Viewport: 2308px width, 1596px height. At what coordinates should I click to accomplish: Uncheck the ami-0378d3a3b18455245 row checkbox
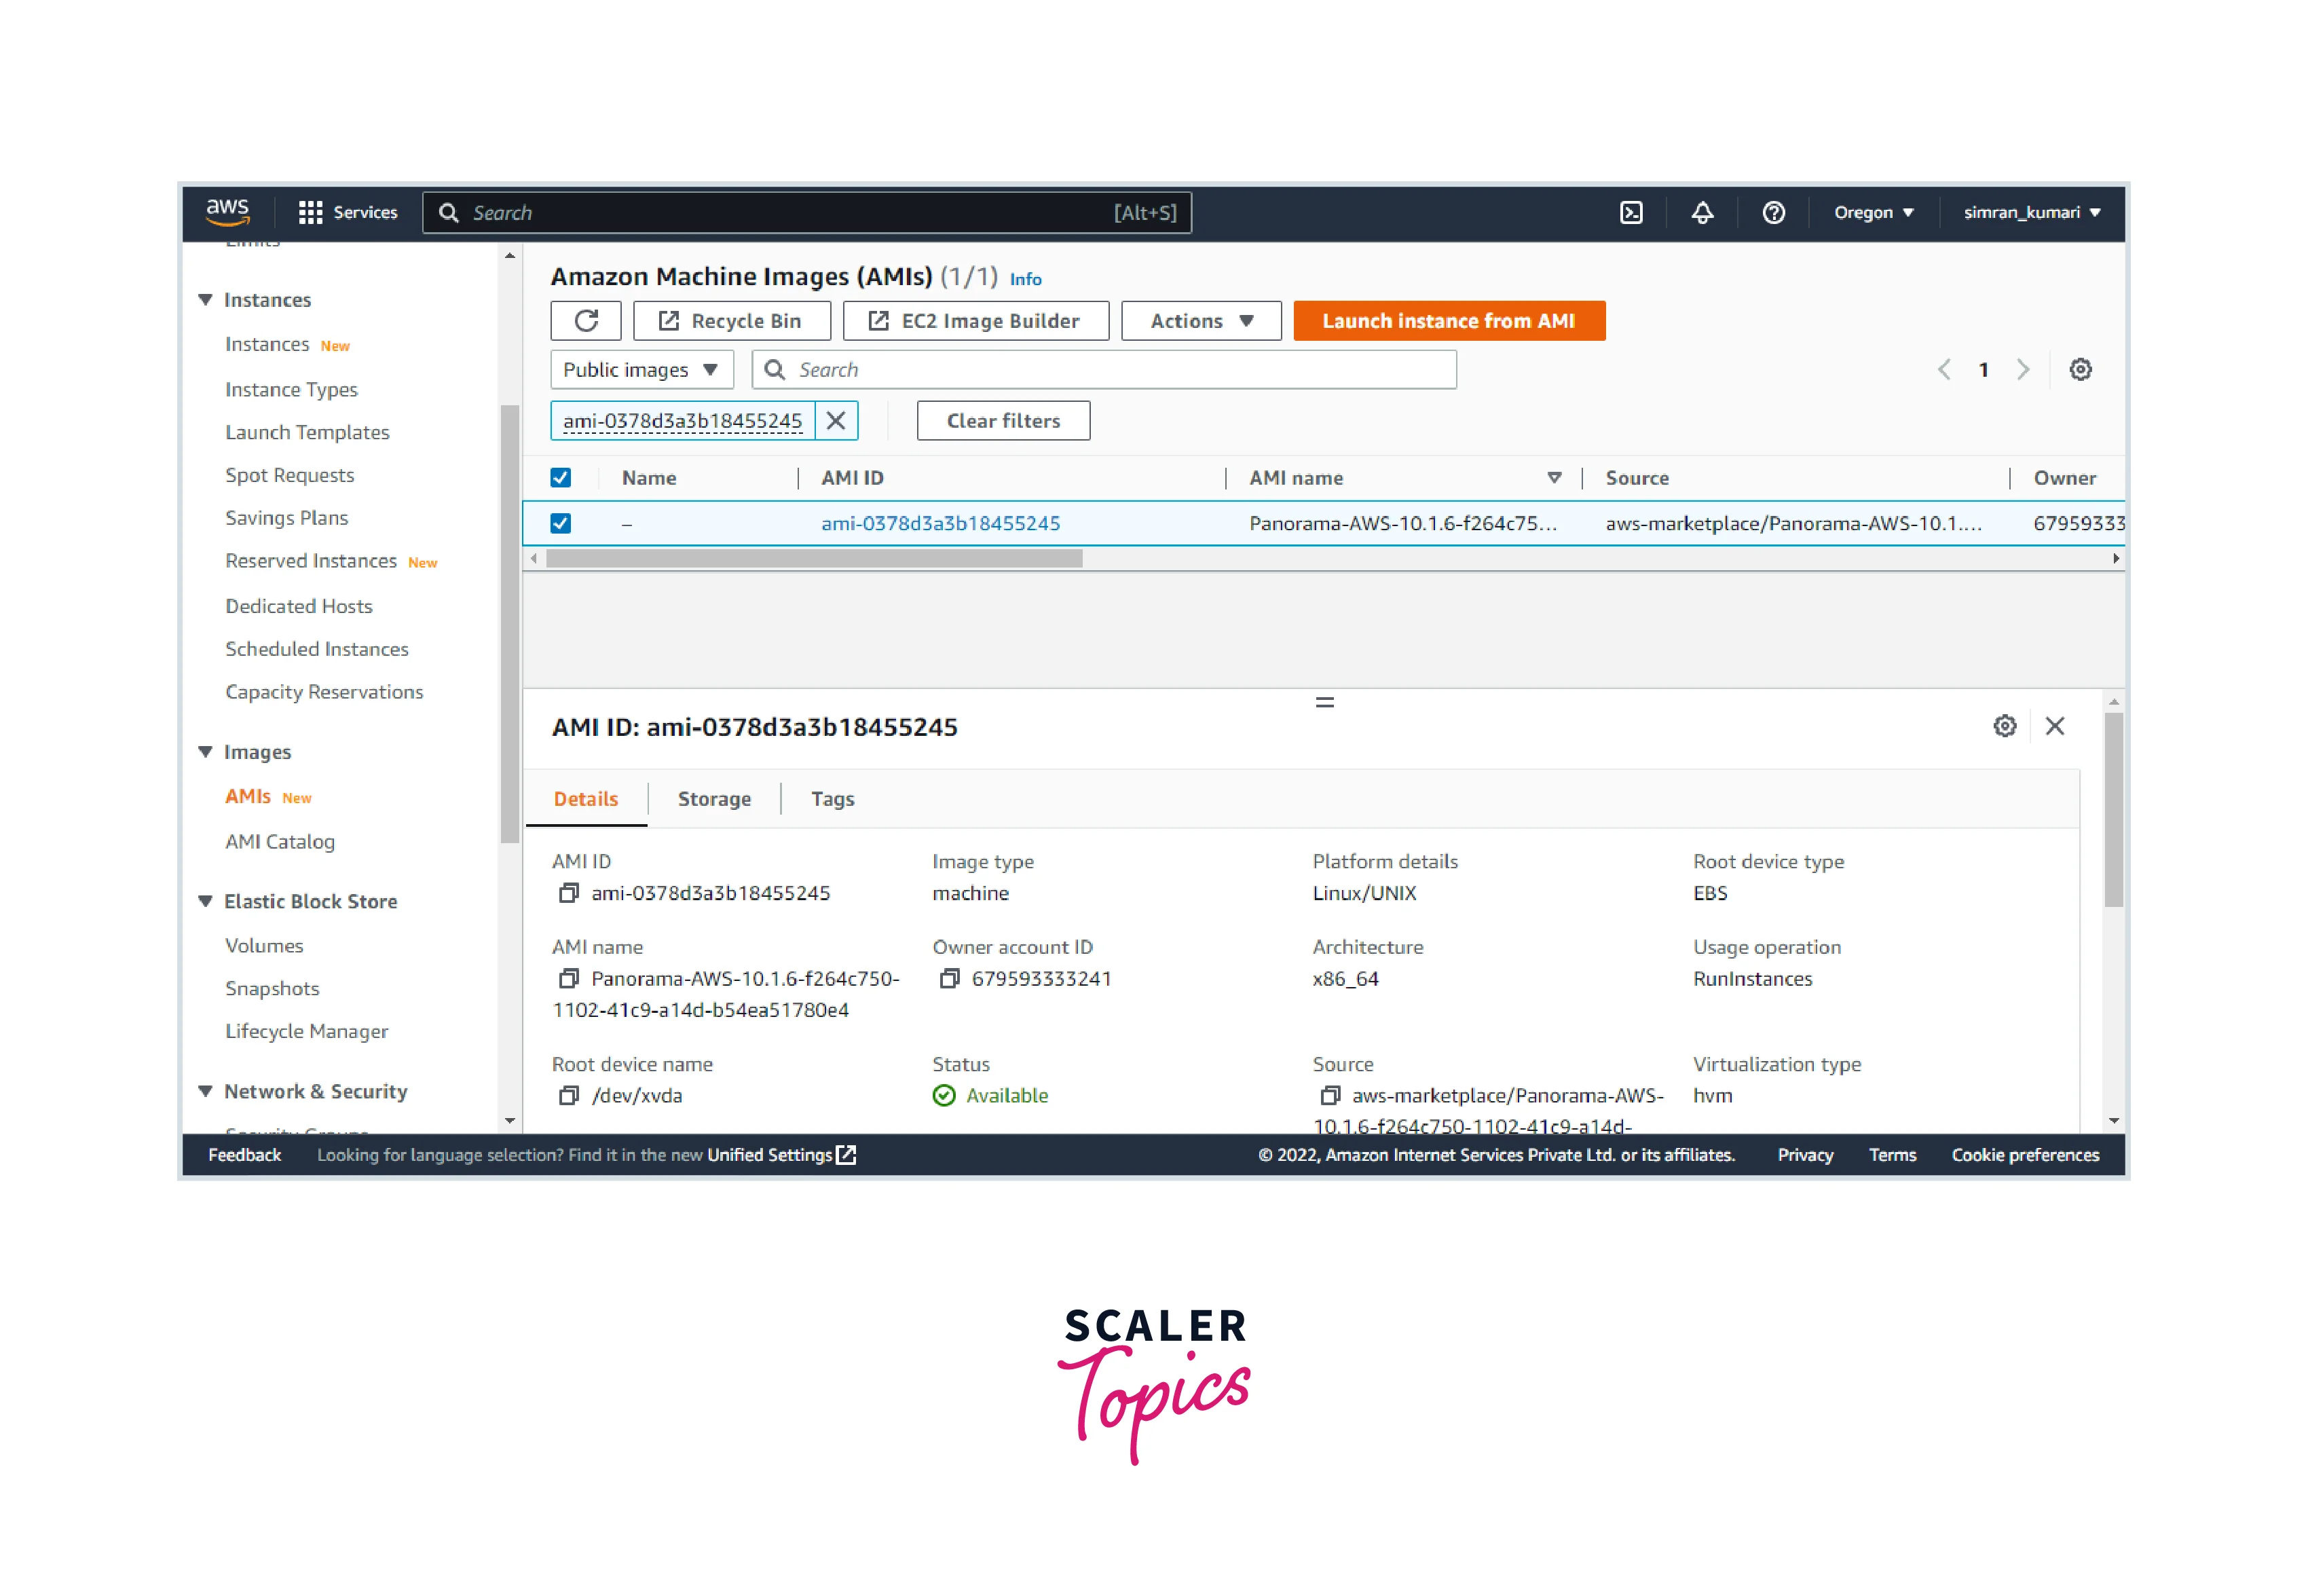pos(561,523)
